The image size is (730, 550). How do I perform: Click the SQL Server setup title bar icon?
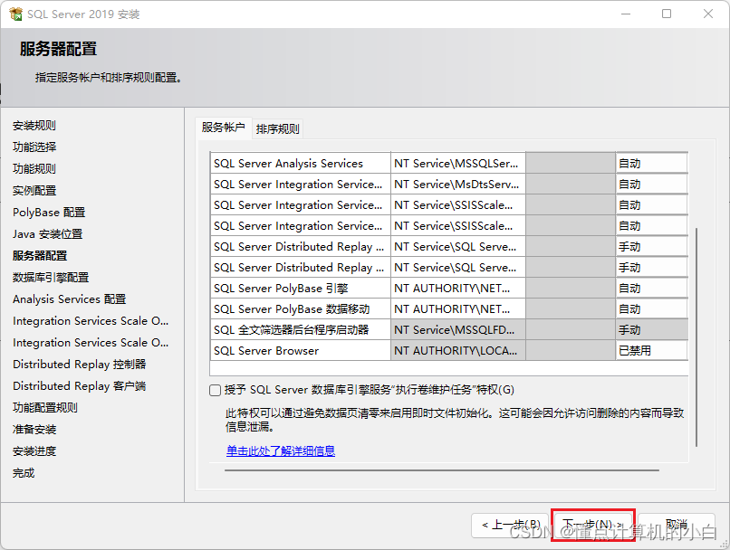coord(15,14)
